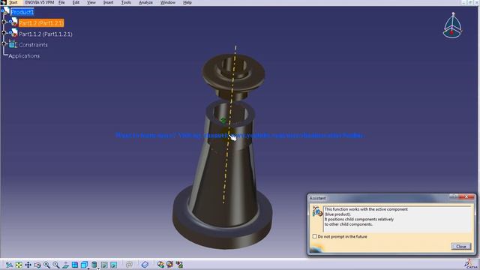480x270 pixels.
Task: Select the Pan tool icon
Action: pos(28,265)
